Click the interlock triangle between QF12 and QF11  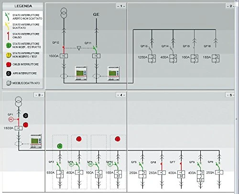pos(79,48)
